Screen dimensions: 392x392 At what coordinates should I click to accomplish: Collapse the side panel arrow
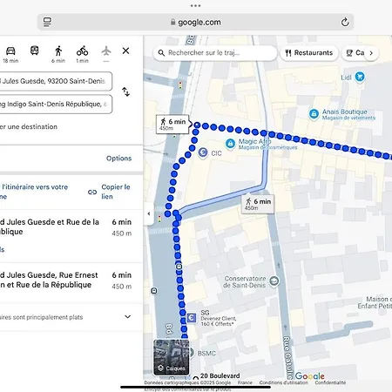(149, 213)
